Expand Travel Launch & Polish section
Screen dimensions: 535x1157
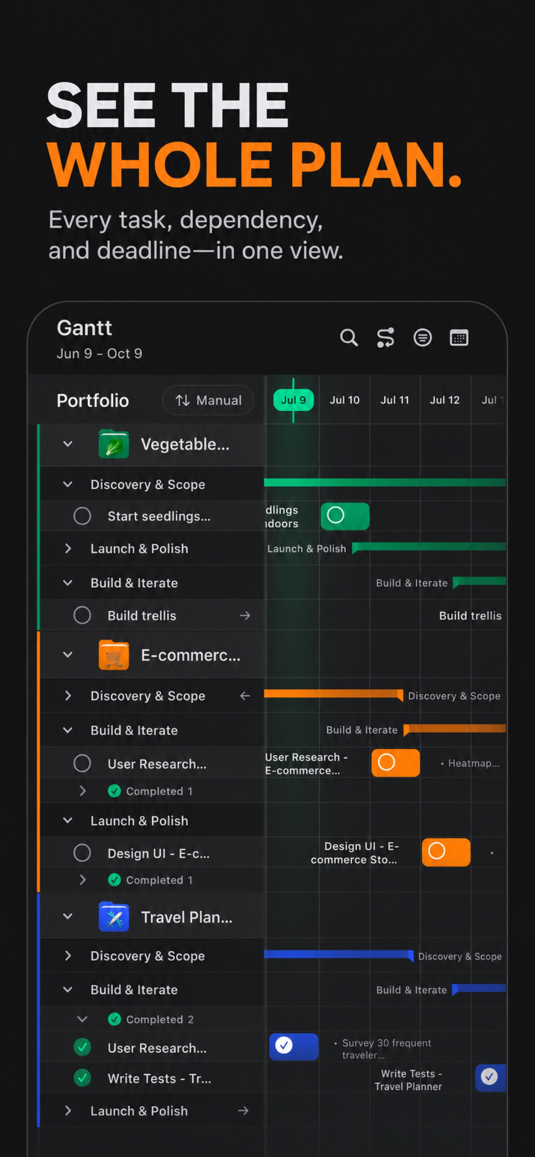click(68, 1110)
